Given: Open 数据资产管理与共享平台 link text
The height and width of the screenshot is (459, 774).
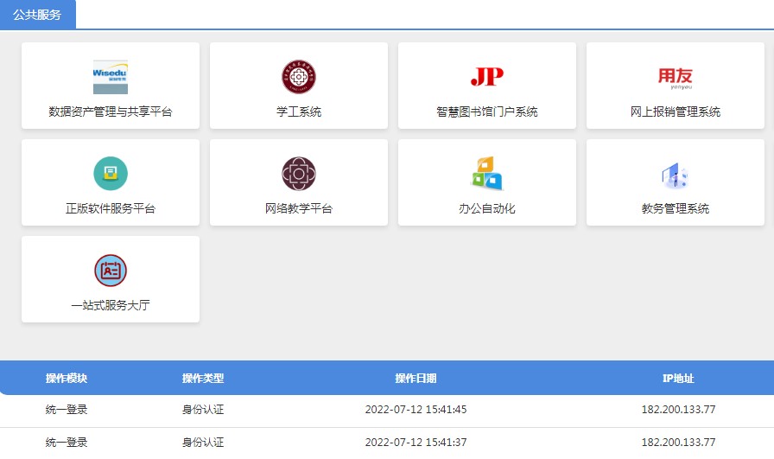Looking at the screenshot, I should (x=111, y=112).
